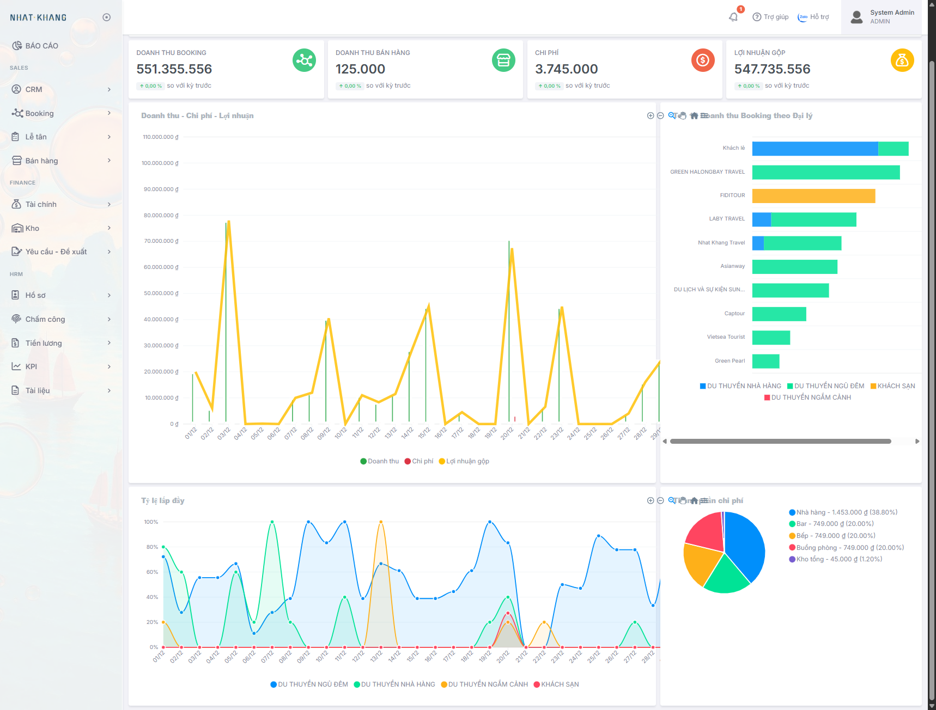Click the Trợ giúp help link
The height and width of the screenshot is (710, 936).
pyautogui.click(x=770, y=17)
